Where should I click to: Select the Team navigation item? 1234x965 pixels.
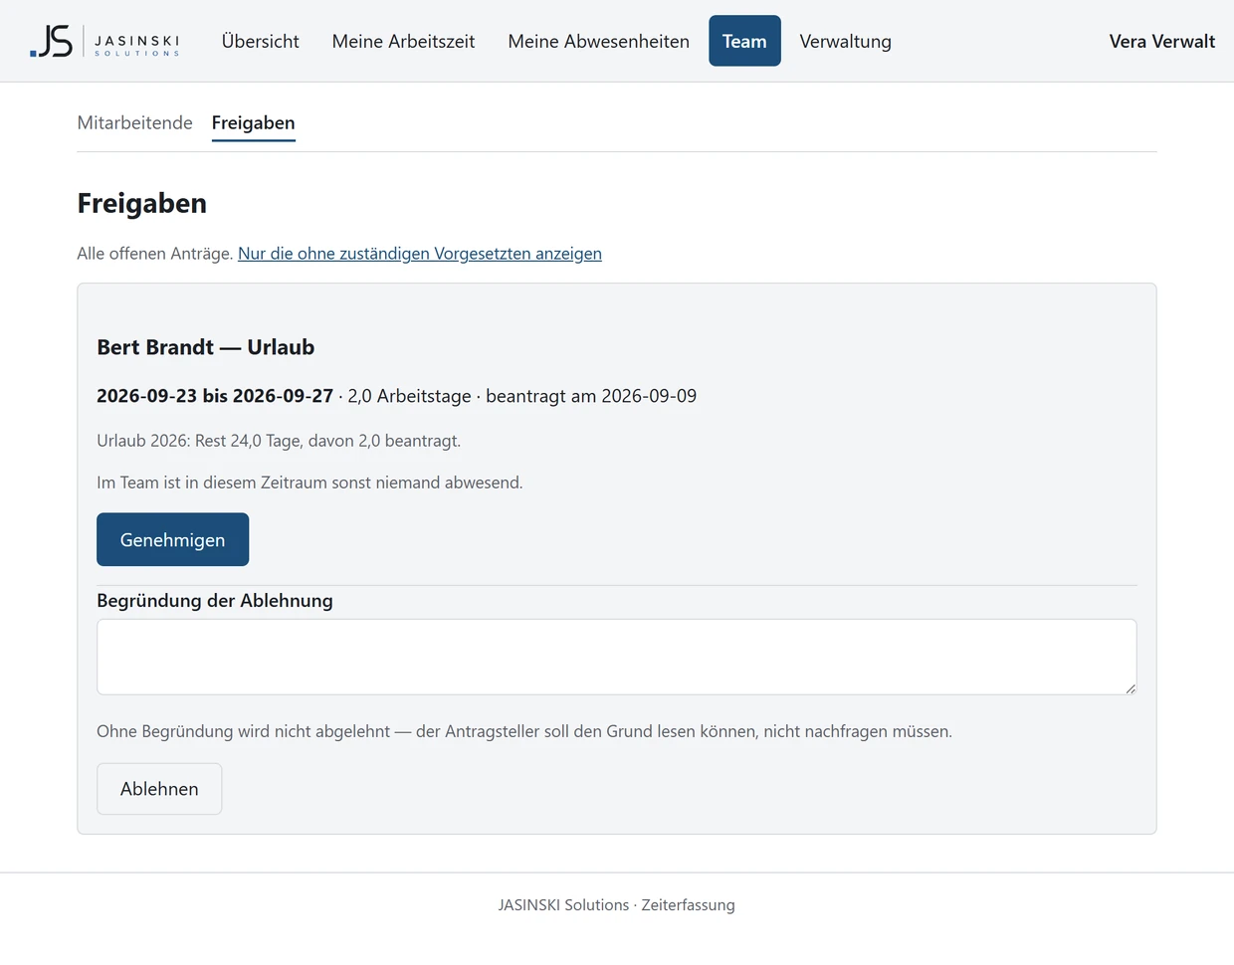click(x=744, y=41)
